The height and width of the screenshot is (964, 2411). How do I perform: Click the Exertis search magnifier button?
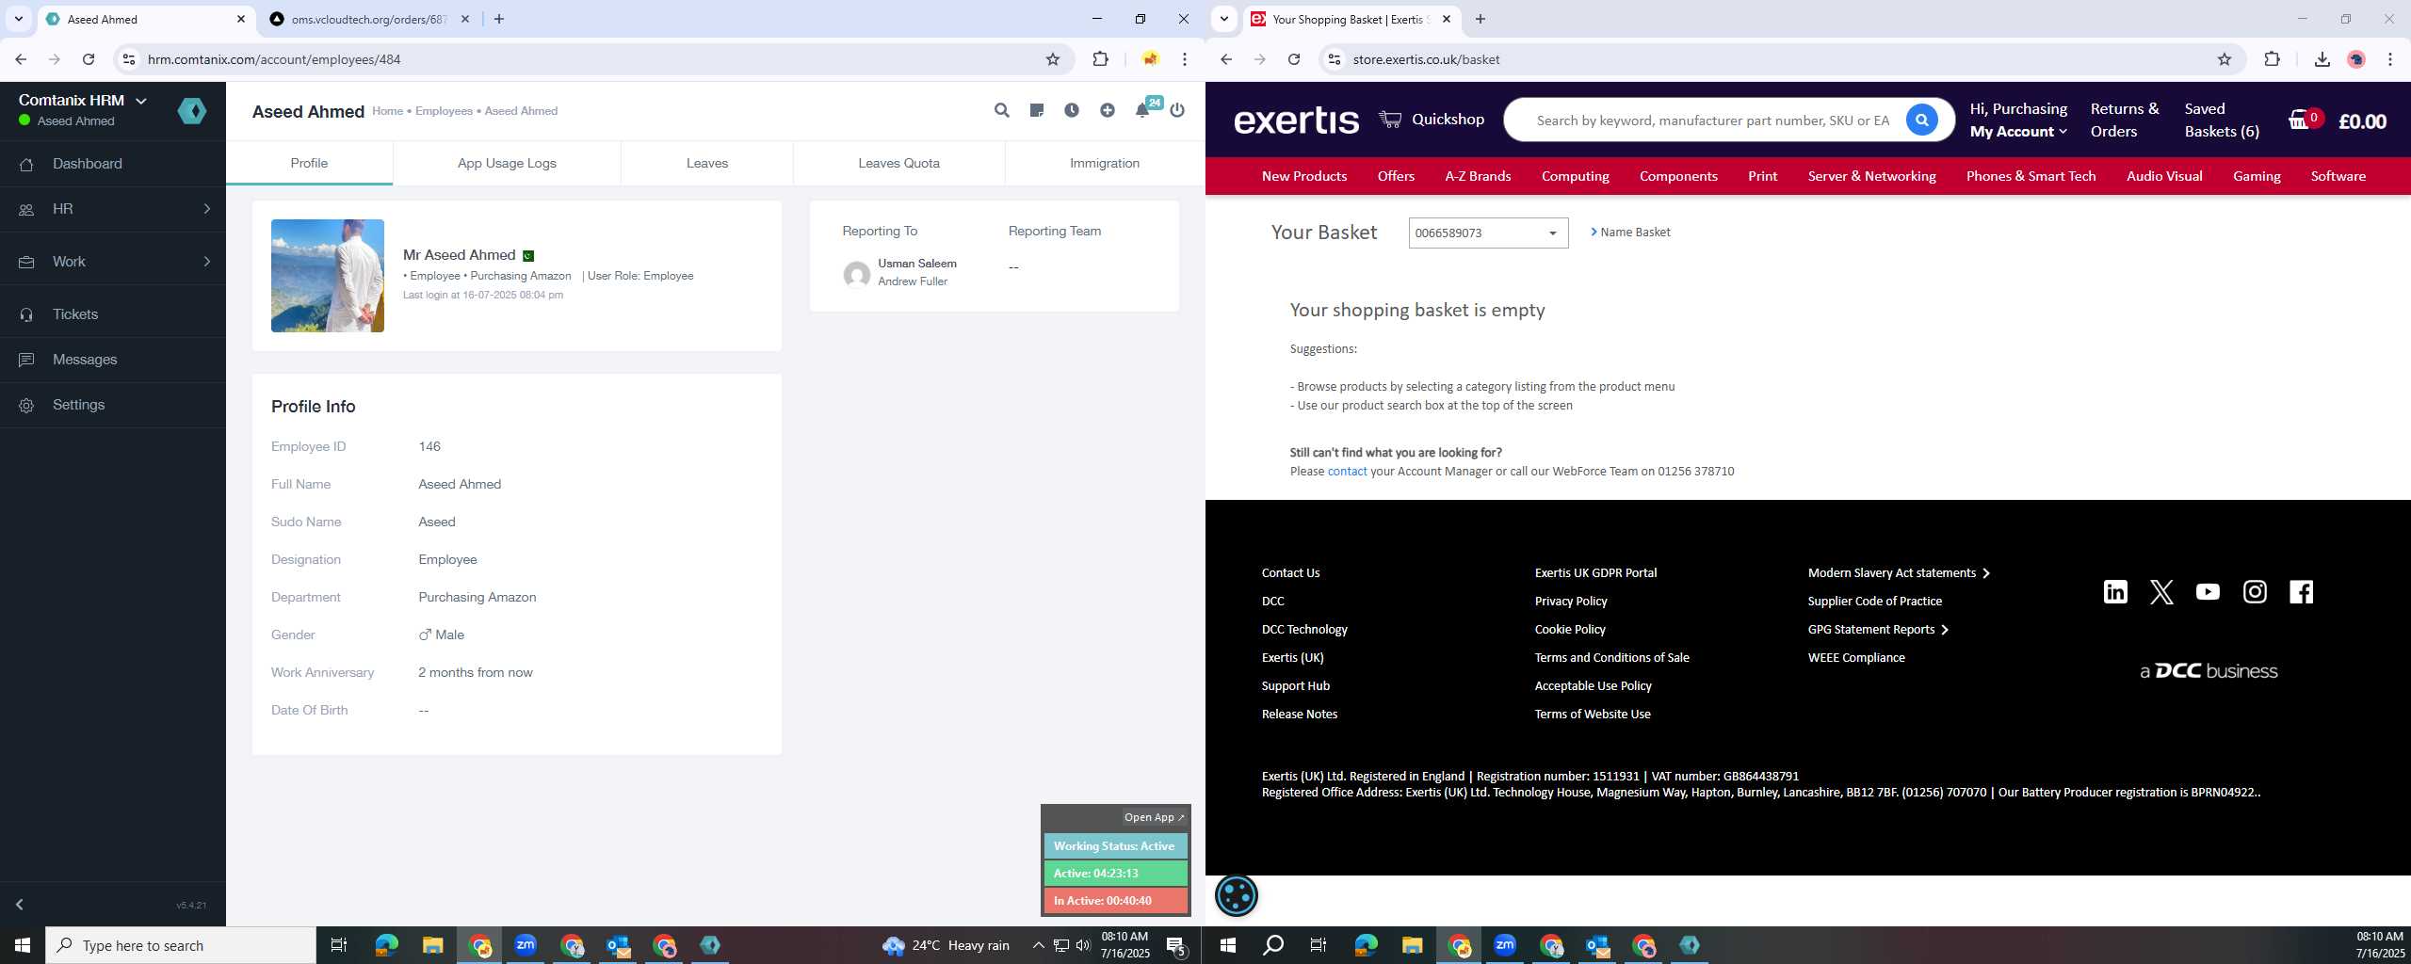[x=1922, y=120]
